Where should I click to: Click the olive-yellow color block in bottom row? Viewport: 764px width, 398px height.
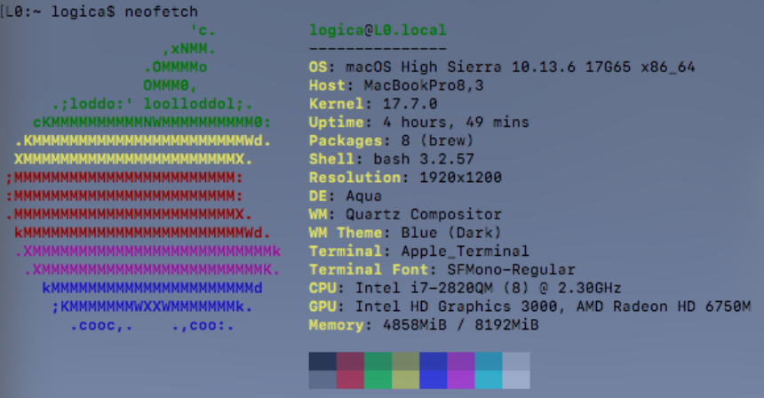405,379
